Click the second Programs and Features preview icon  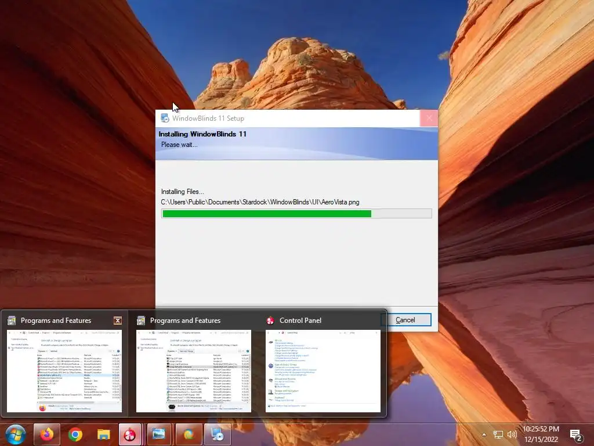click(141, 321)
